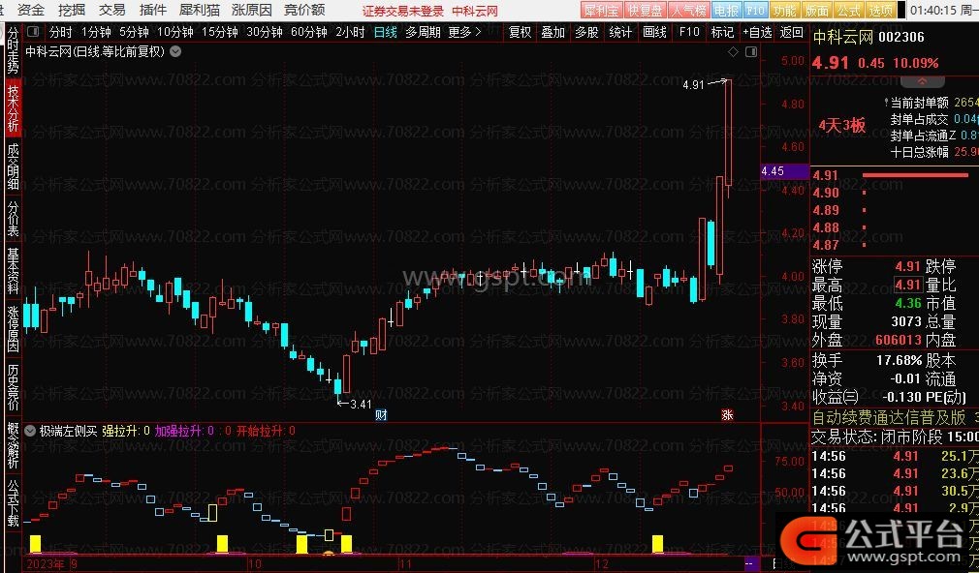Select the 日线 daily period tab

click(x=385, y=31)
